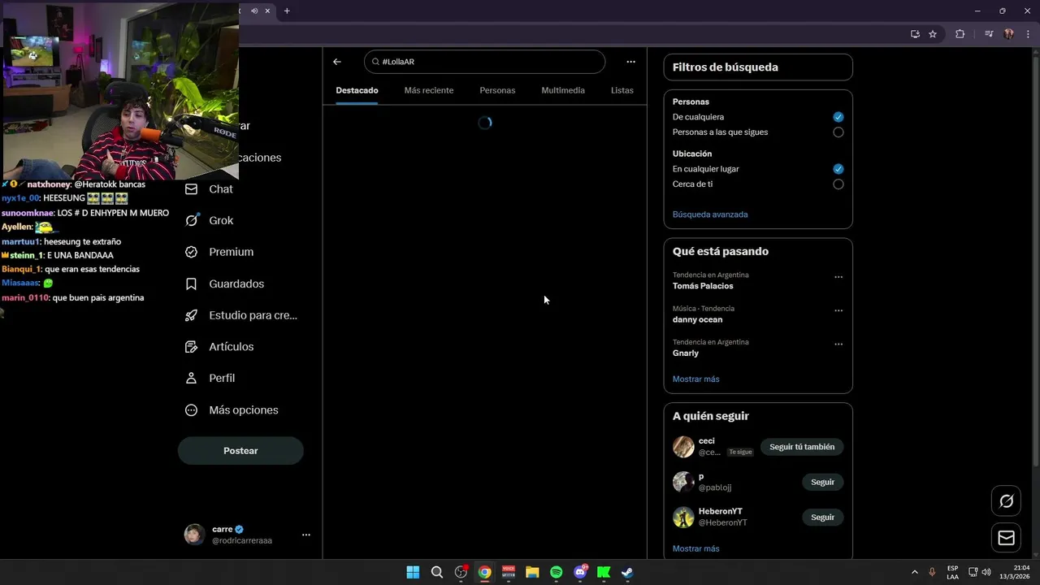The width and height of the screenshot is (1040, 585).
Task: Open the floating messages envelope button
Action: (1006, 538)
